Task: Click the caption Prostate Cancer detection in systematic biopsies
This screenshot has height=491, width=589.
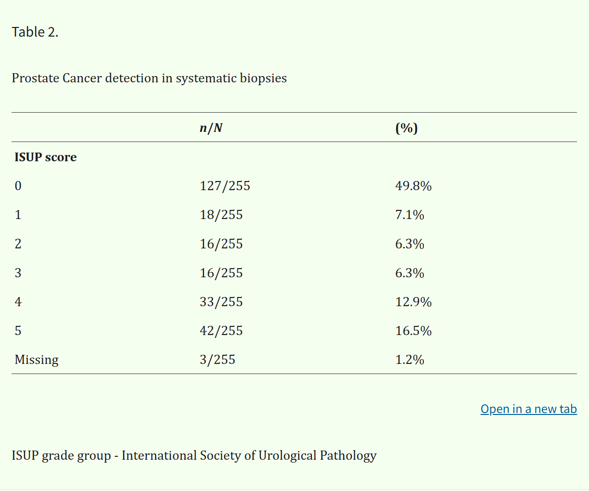Action: pos(149,78)
